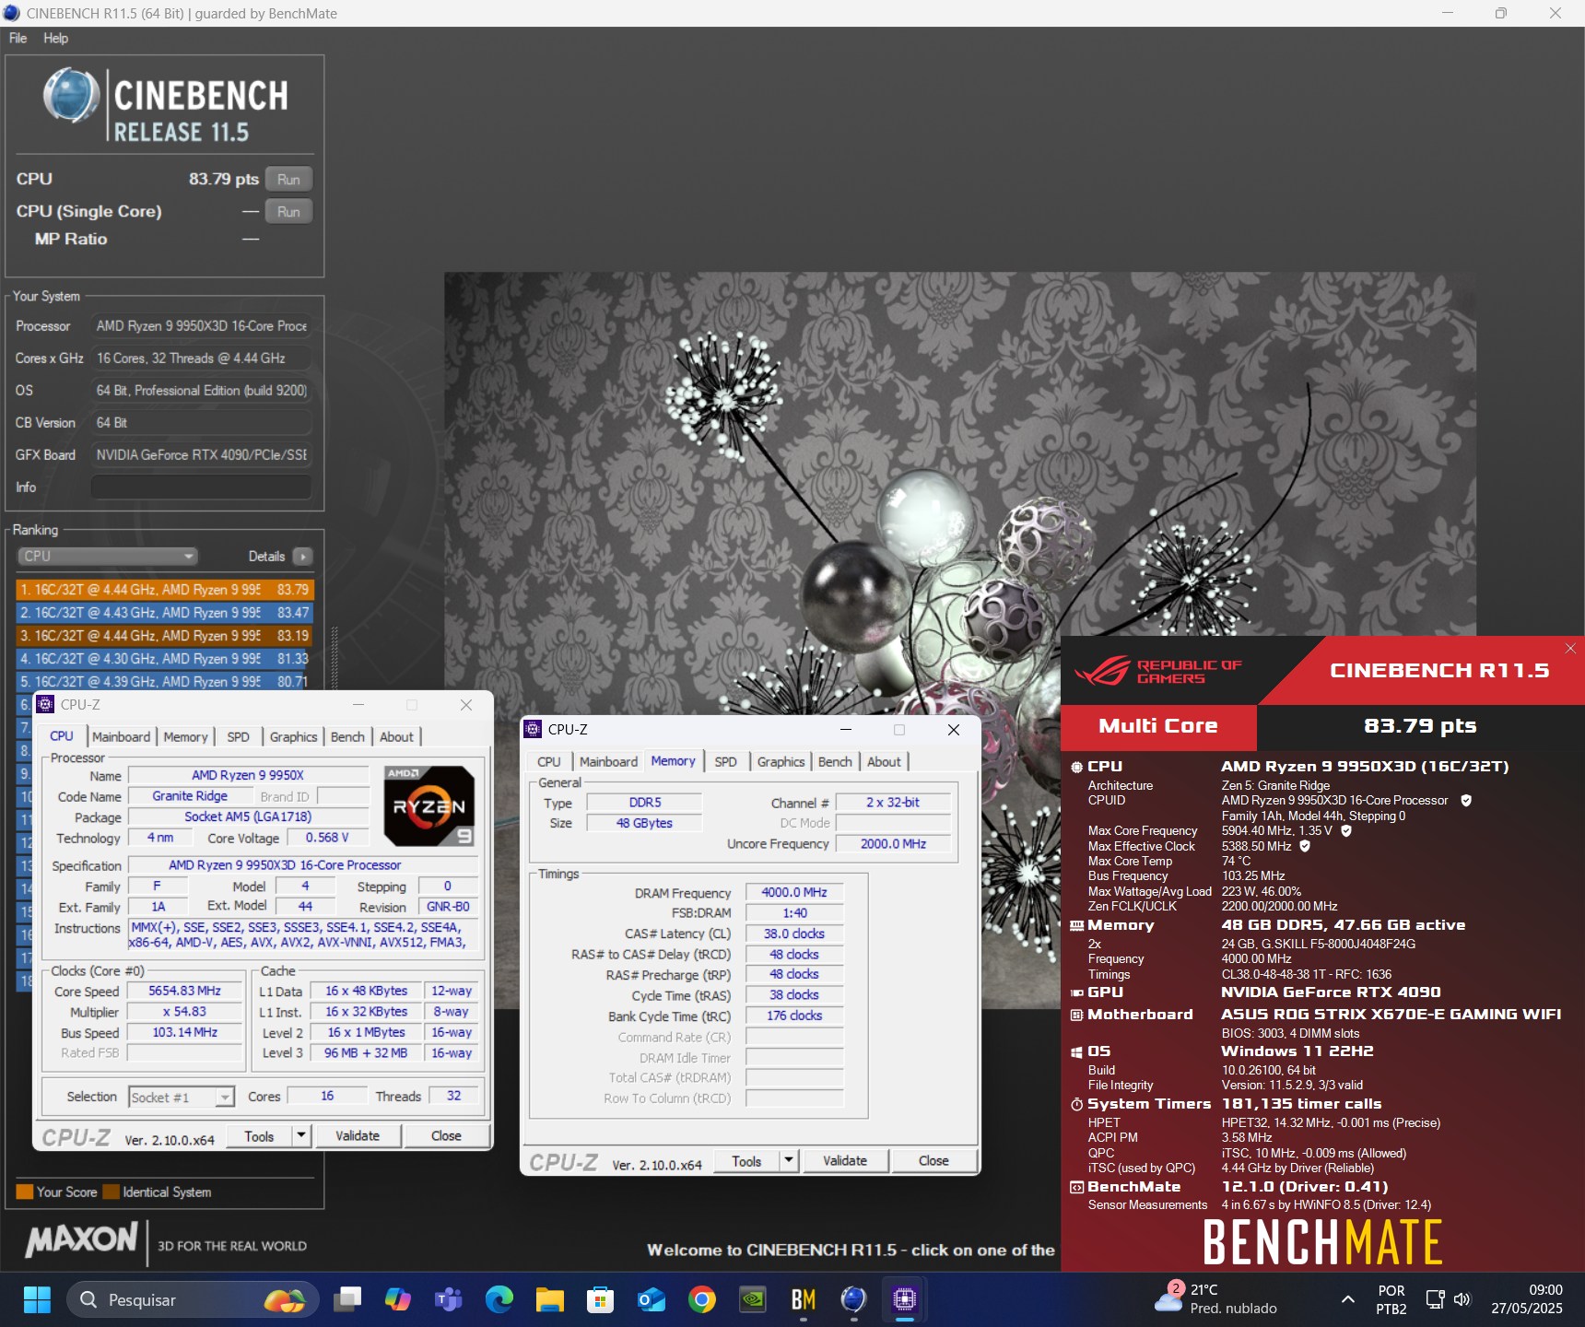
Task: Click the Details arrow icon in Ranking
Action: (303, 557)
